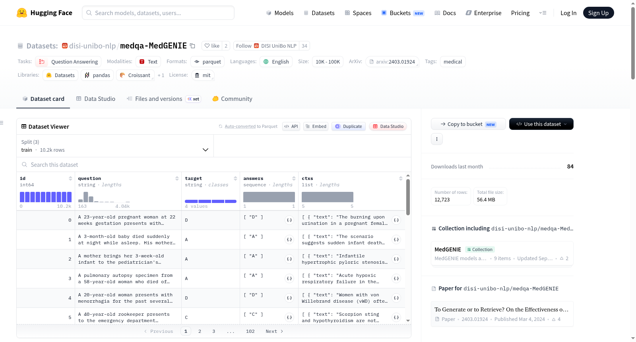Follow DISI UniBo NLP
Viewport: 636px width, 342px height.
pos(266,46)
